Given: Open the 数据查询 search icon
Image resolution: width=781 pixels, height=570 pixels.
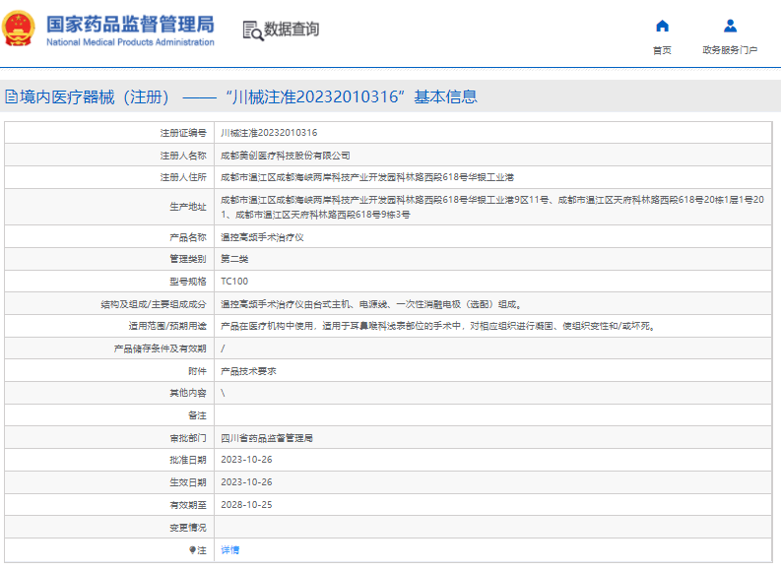Looking at the screenshot, I should pos(252,31).
